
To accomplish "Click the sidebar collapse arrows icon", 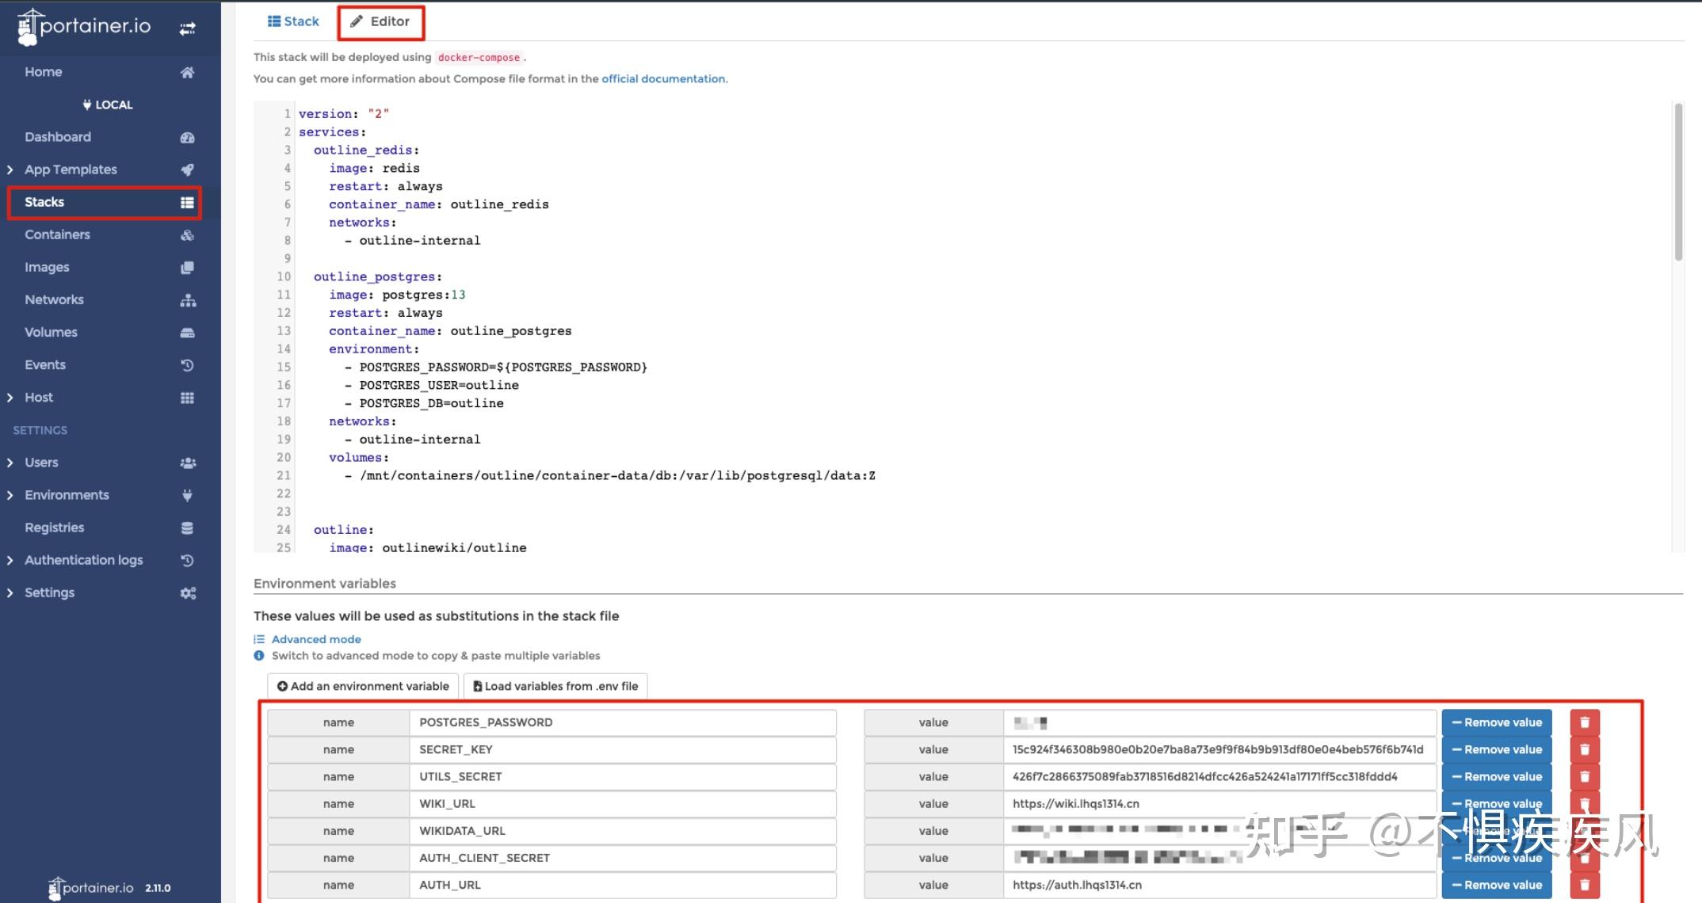I will pos(187,29).
